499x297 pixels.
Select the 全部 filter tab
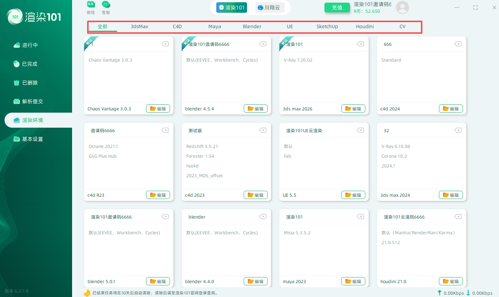103,27
